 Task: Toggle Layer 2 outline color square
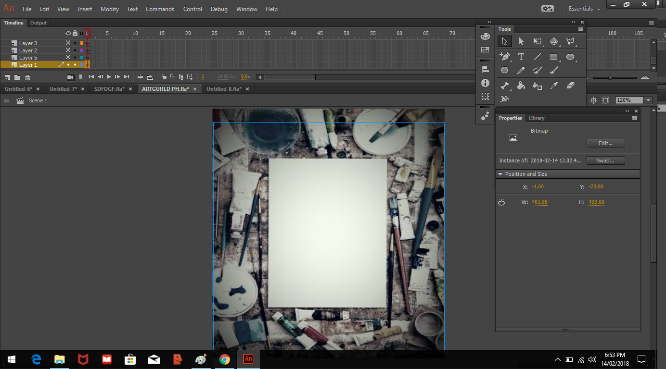[x=81, y=50]
